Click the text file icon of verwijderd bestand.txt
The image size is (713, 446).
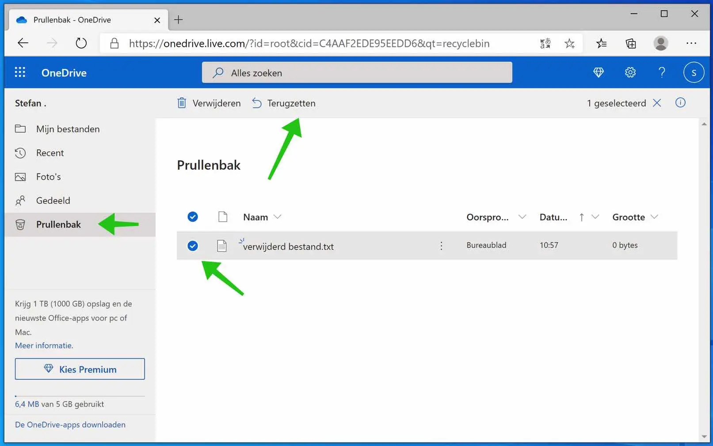[222, 246]
